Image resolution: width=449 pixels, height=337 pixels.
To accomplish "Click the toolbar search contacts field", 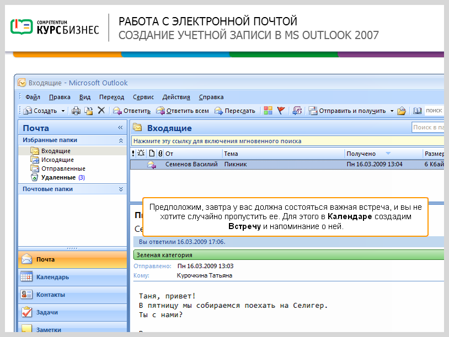I will coord(434,111).
